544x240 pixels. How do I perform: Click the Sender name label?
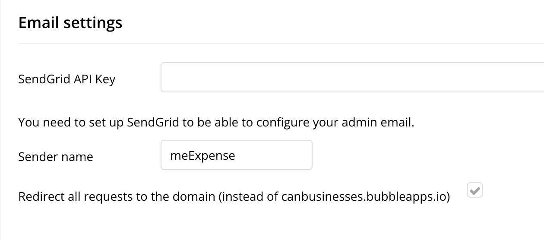pos(56,157)
